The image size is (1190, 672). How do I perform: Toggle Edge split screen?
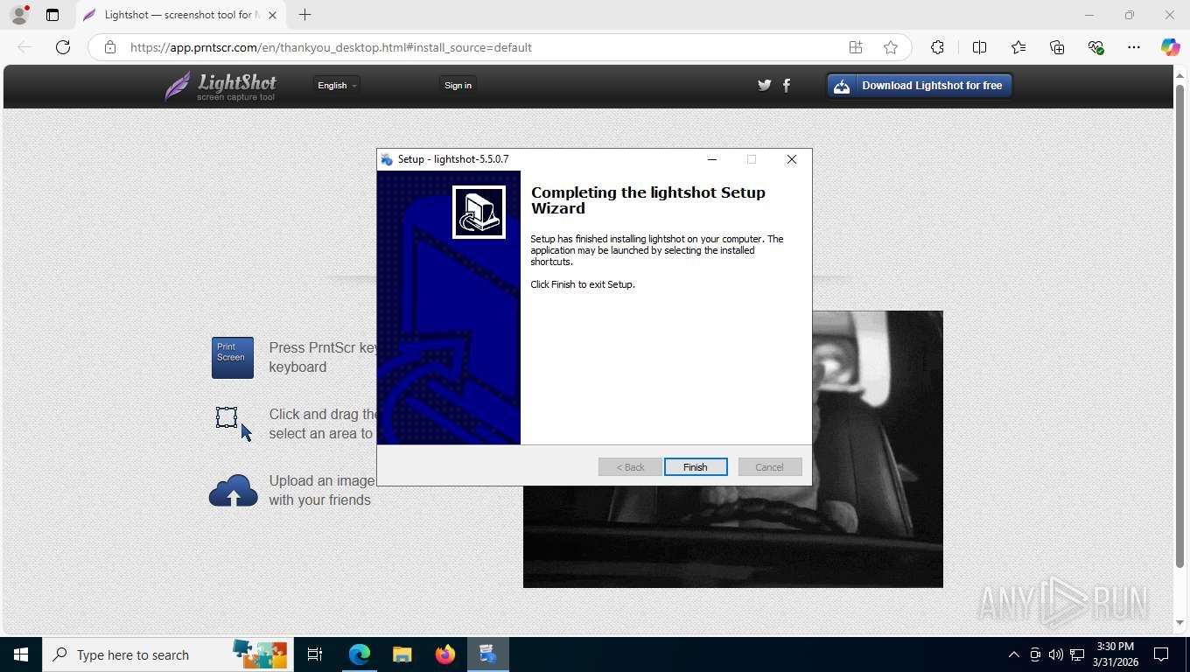[x=979, y=47]
